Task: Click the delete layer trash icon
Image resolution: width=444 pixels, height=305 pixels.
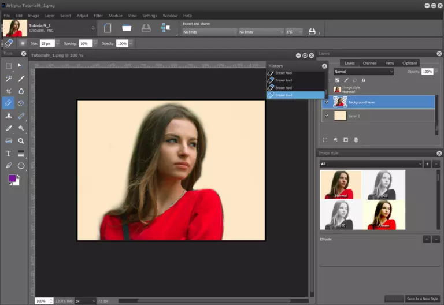Action: coord(356,140)
